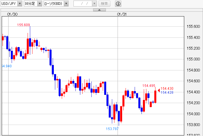Click the 155.000 axis value
The width and height of the screenshot is (203, 136).
pyautogui.click(x=193, y=59)
